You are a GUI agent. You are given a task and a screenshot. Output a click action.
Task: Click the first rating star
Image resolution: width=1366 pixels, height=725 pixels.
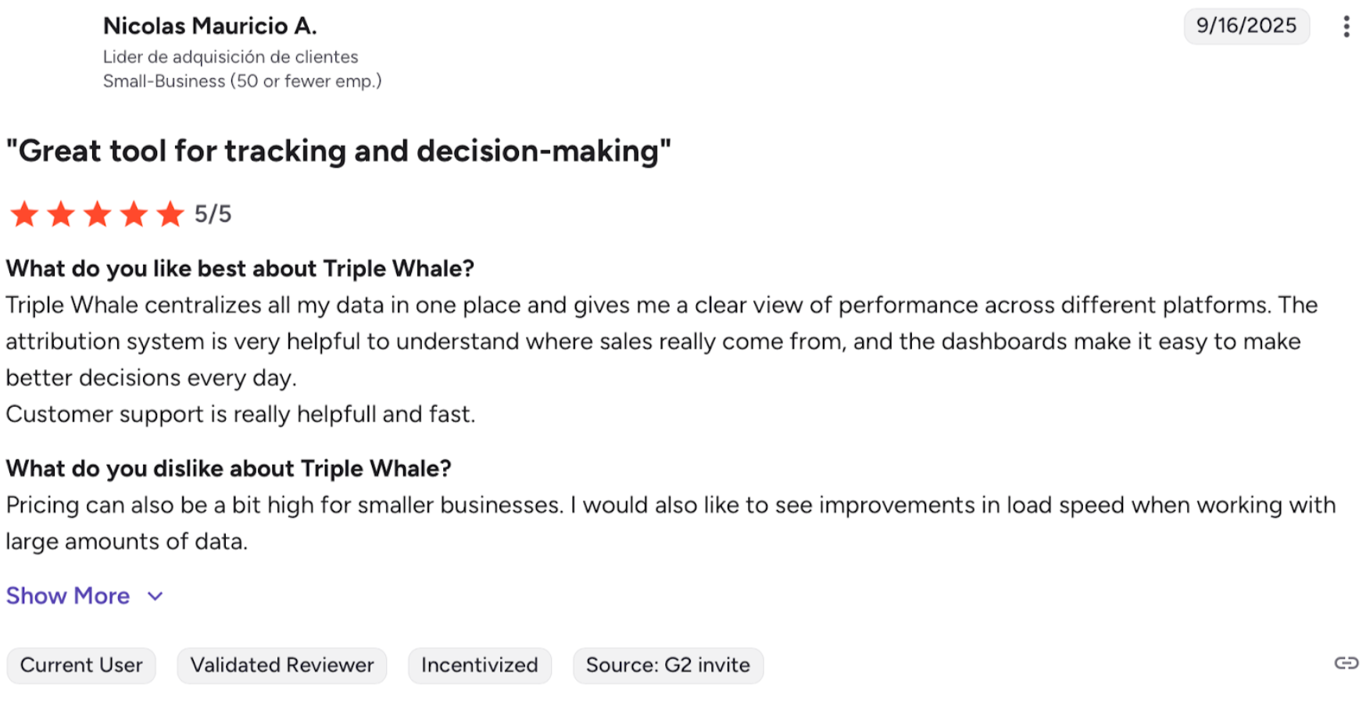pos(24,214)
